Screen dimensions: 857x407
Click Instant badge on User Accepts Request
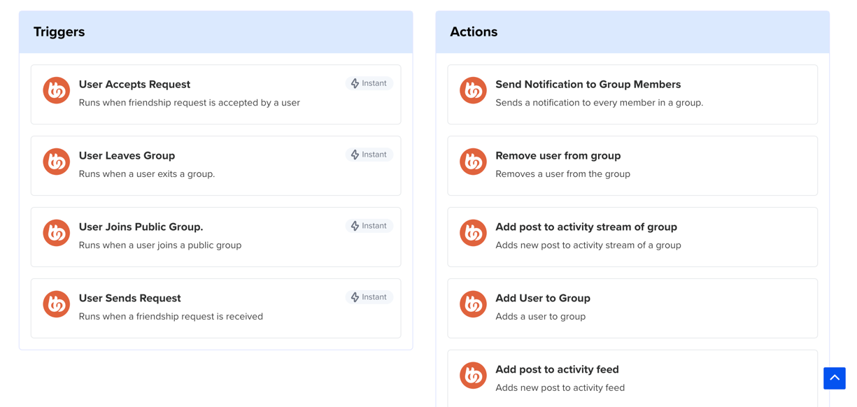[x=369, y=83]
